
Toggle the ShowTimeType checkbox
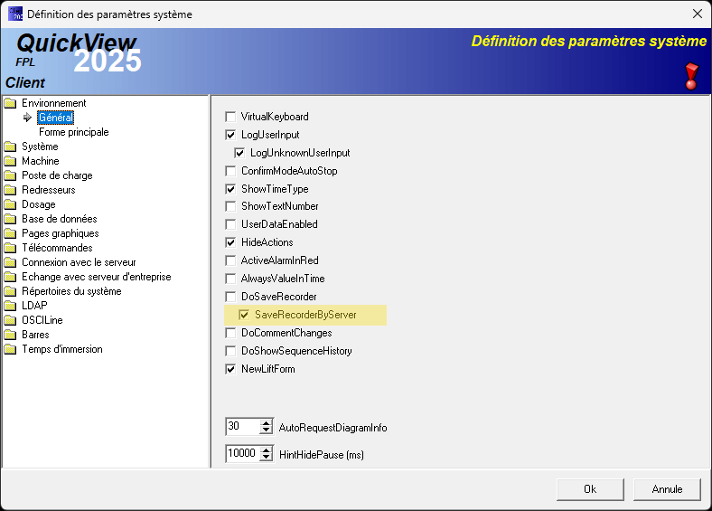click(x=230, y=189)
